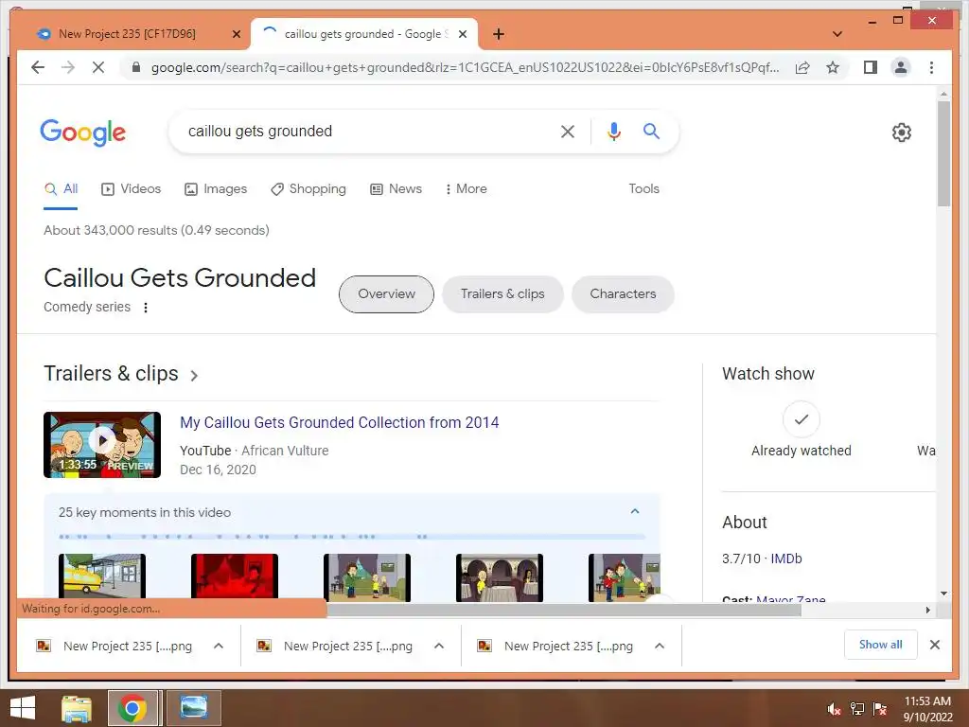Screen dimensions: 969x727
Task: Click the key moments timeline bar
Action: pos(352,537)
